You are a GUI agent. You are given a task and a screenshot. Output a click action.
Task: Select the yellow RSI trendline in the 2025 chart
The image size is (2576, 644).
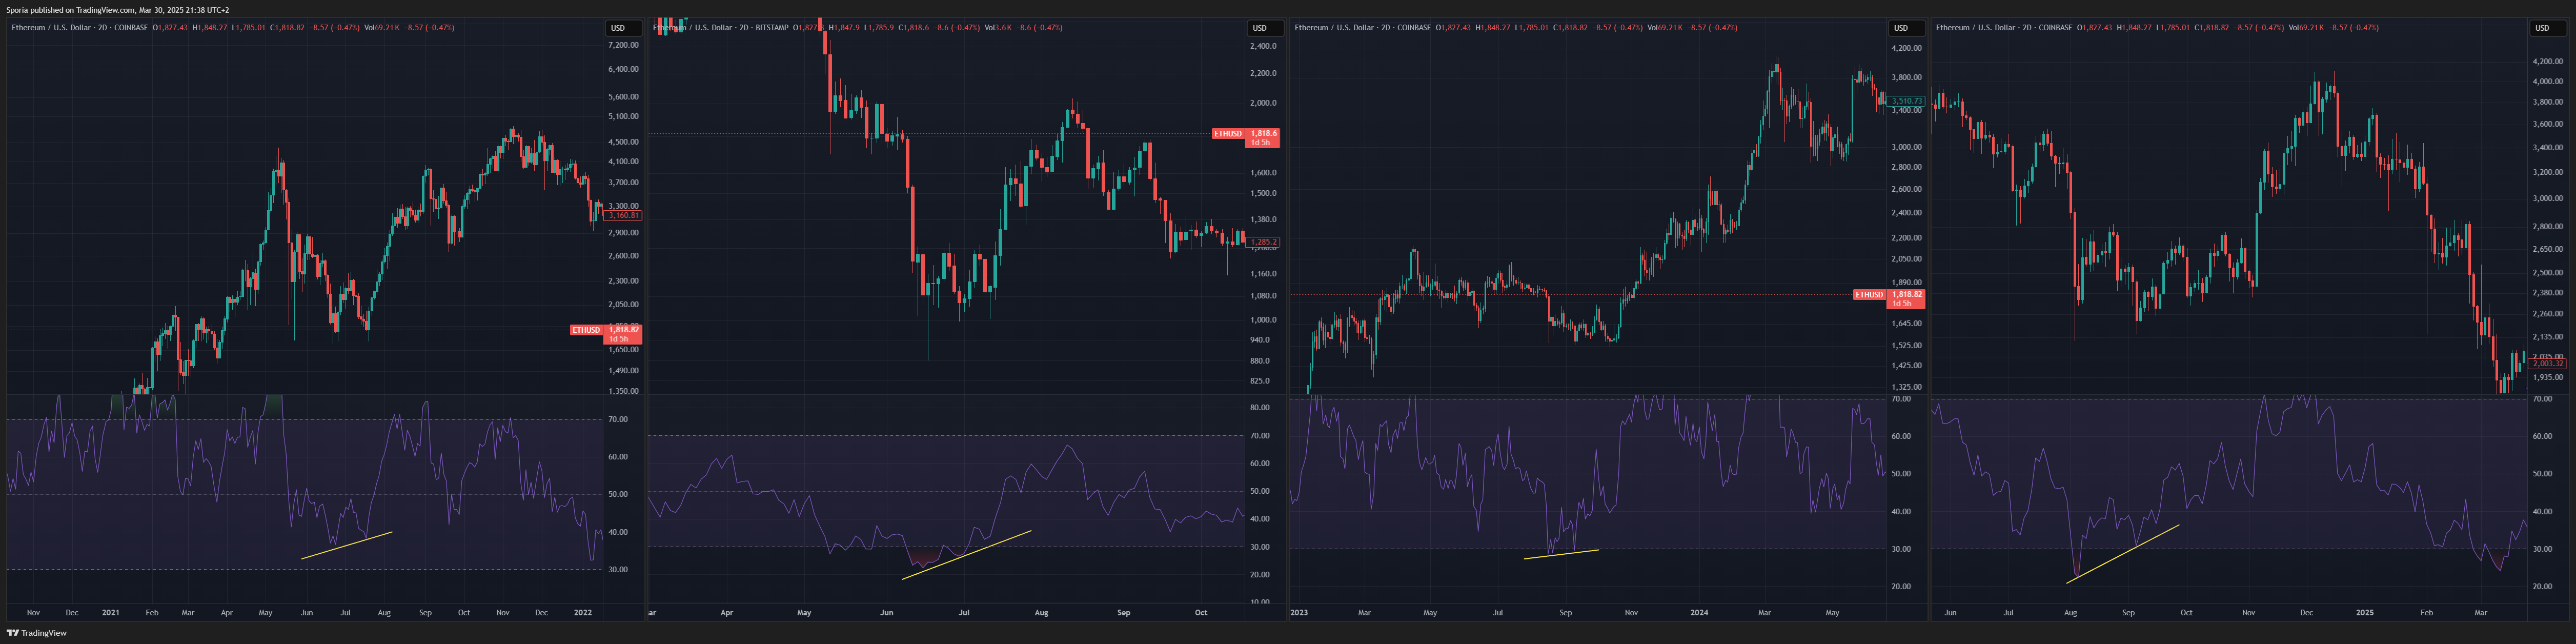(x=2122, y=554)
